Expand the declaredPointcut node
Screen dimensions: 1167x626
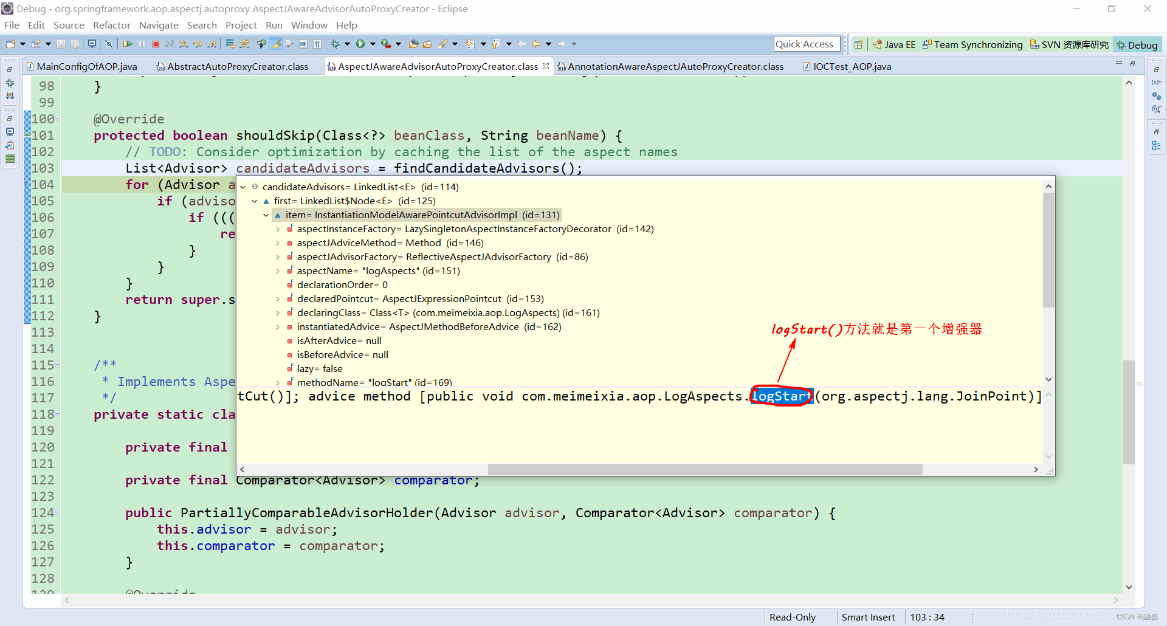point(278,299)
